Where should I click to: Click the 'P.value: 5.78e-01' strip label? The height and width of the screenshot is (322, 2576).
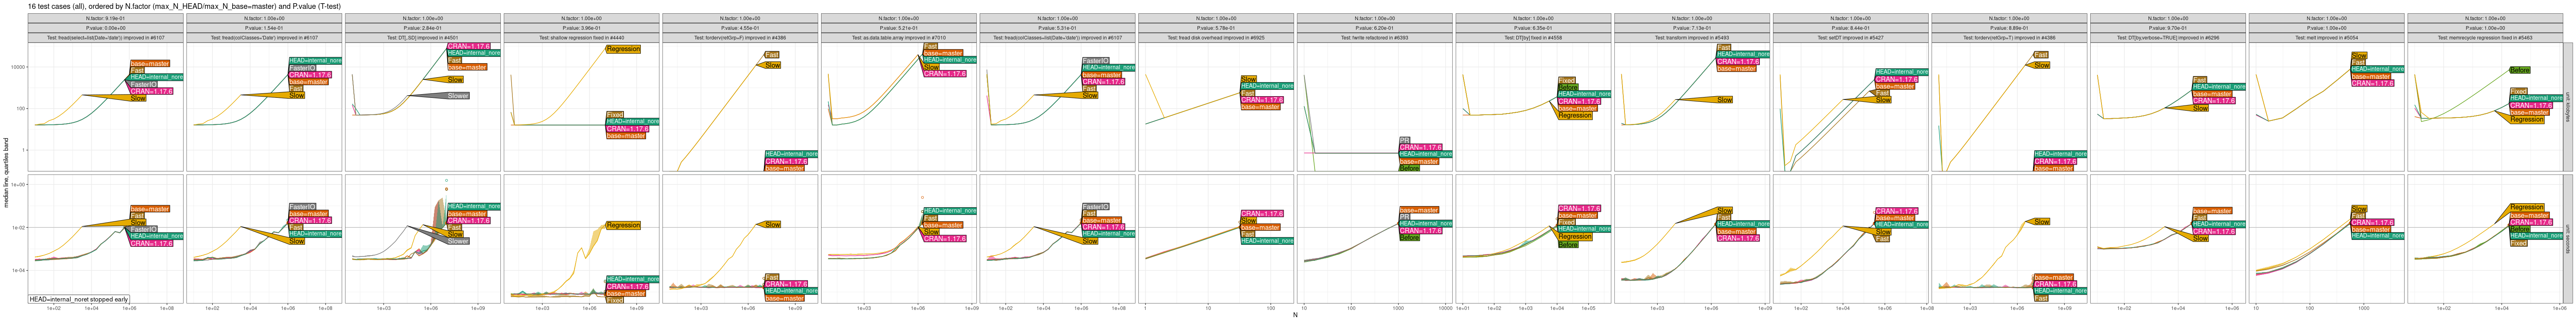pos(1216,28)
